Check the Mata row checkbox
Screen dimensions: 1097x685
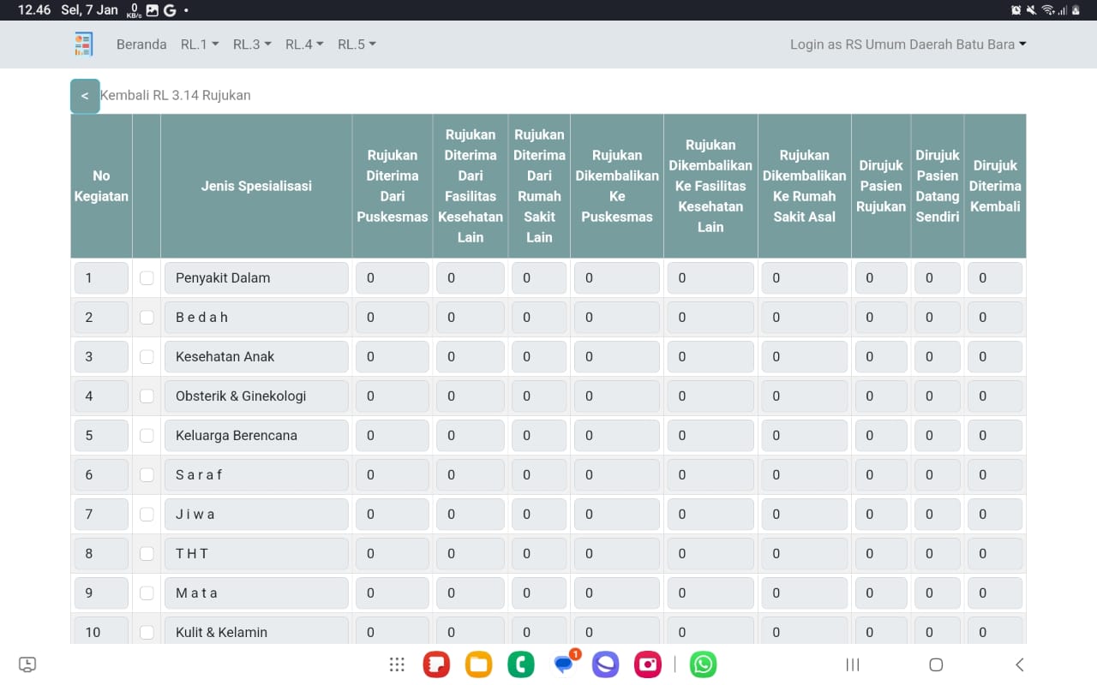click(x=147, y=593)
